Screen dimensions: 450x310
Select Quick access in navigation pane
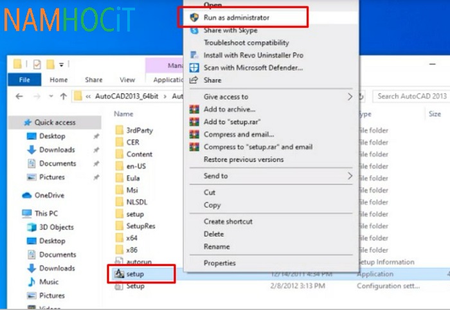coord(55,123)
